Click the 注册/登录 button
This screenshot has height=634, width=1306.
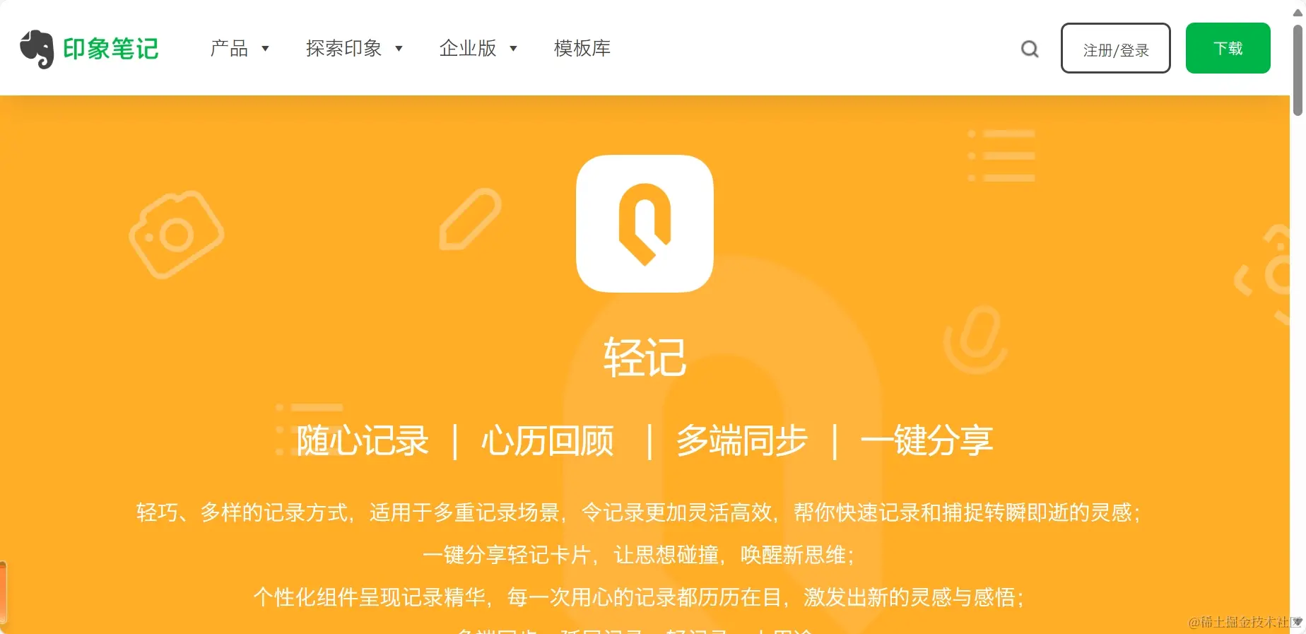pyautogui.click(x=1116, y=48)
